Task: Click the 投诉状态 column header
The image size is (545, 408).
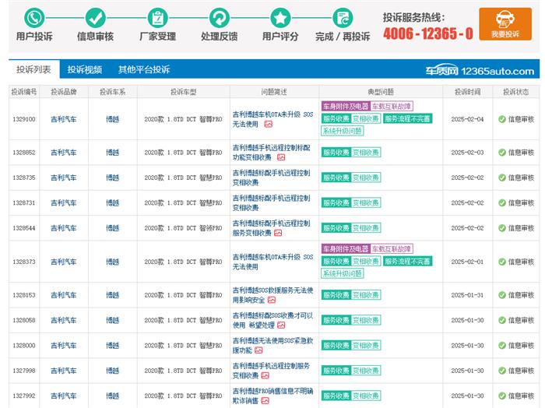Action: 515,92
